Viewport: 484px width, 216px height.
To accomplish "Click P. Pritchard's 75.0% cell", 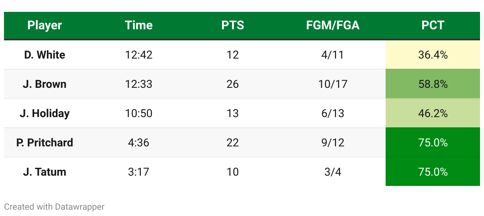I will coord(433,142).
